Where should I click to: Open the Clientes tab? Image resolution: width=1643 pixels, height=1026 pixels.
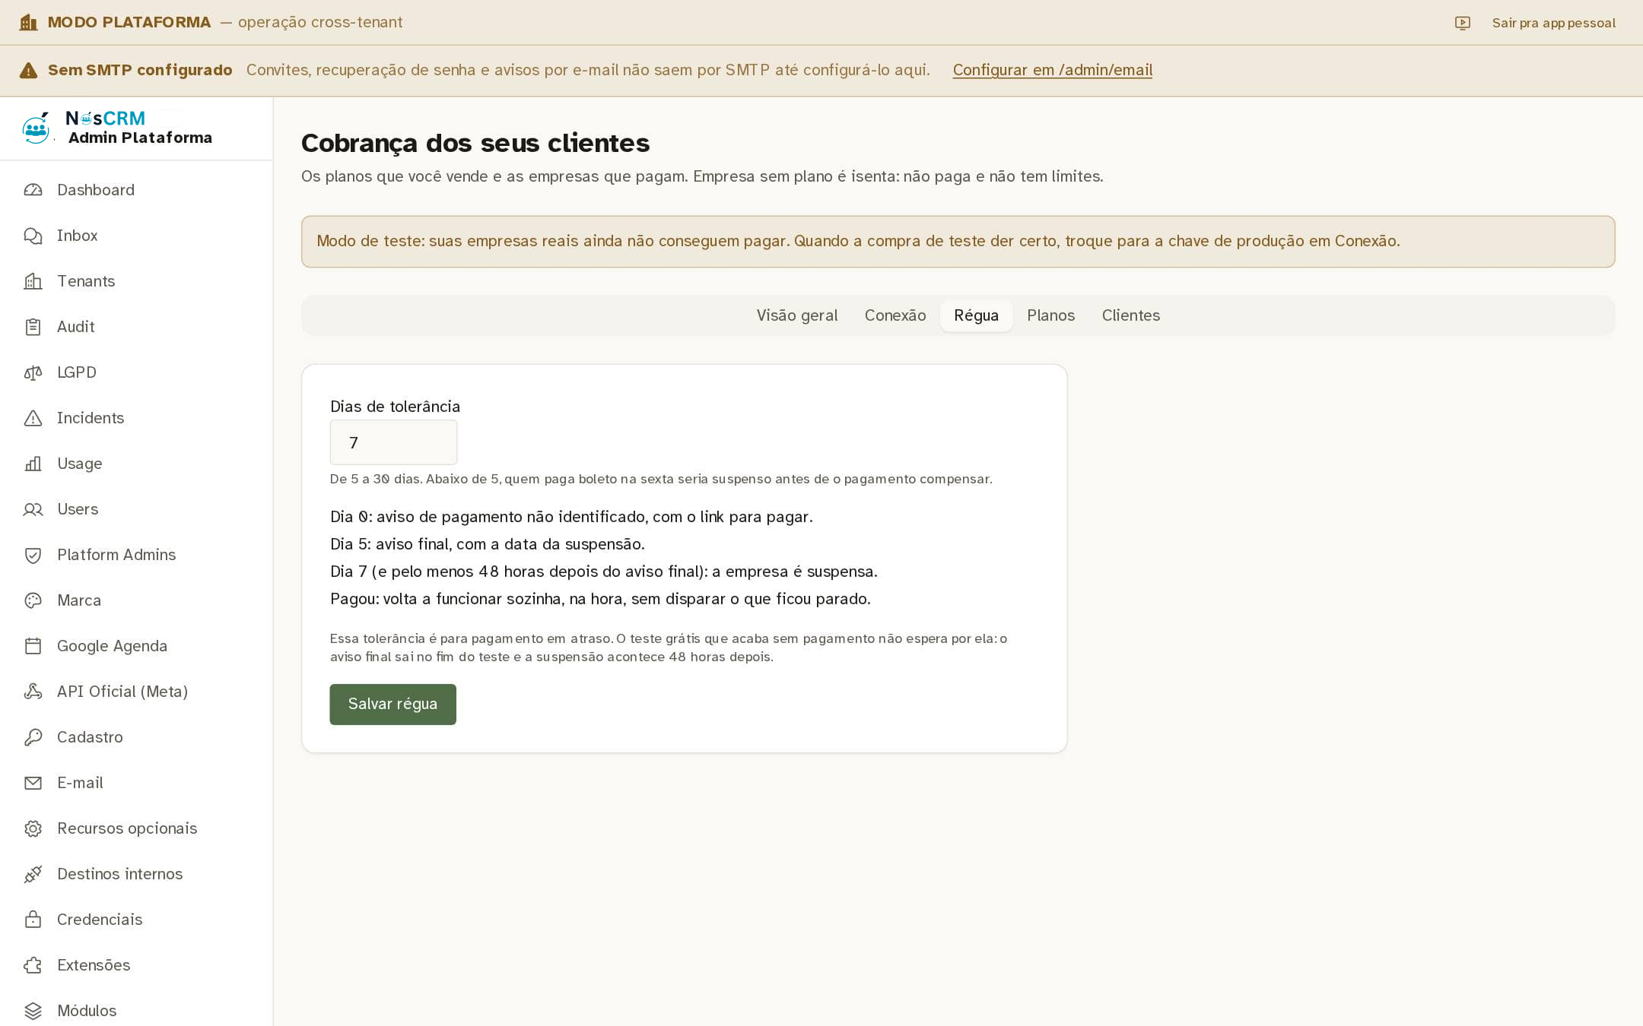1130,315
